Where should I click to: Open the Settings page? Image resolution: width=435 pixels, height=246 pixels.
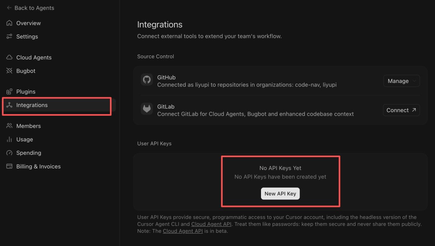tap(27, 37)
